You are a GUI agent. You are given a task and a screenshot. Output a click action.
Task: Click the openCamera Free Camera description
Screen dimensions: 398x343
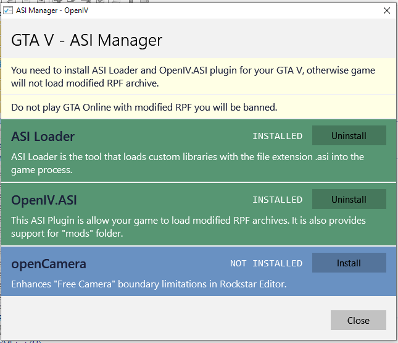[149, 284]
